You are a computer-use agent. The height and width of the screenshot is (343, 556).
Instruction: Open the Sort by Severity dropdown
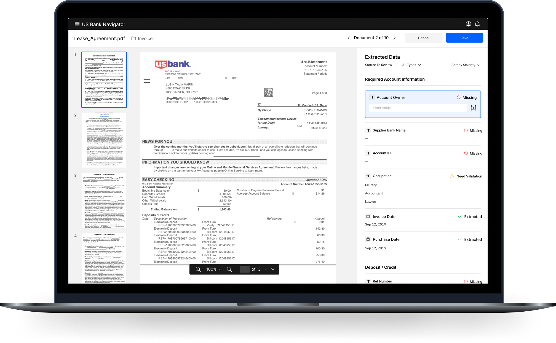pyautogui.click(x=466, y=65)
